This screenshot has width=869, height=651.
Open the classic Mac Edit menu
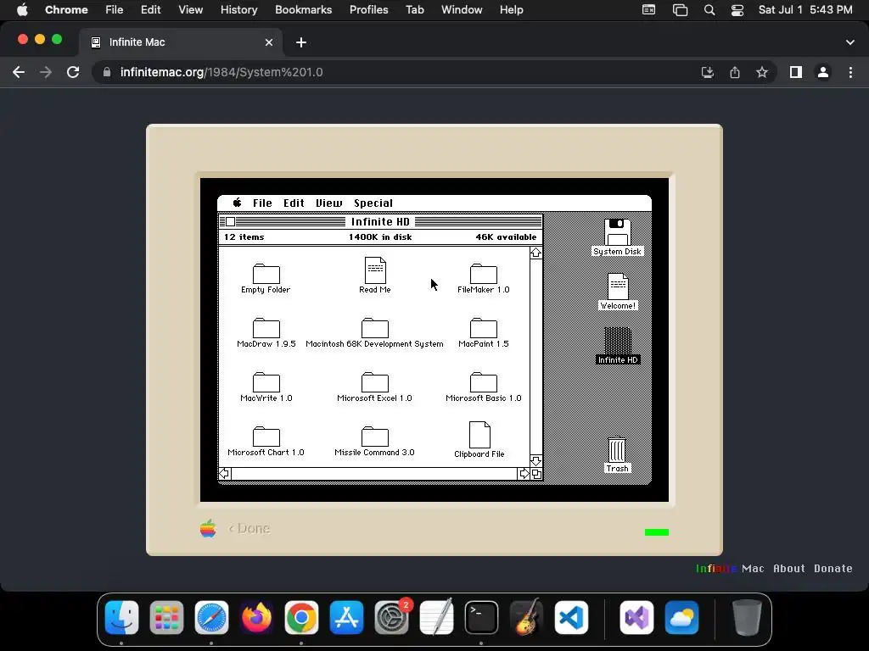pyautogui.click(x=294, y=203)
